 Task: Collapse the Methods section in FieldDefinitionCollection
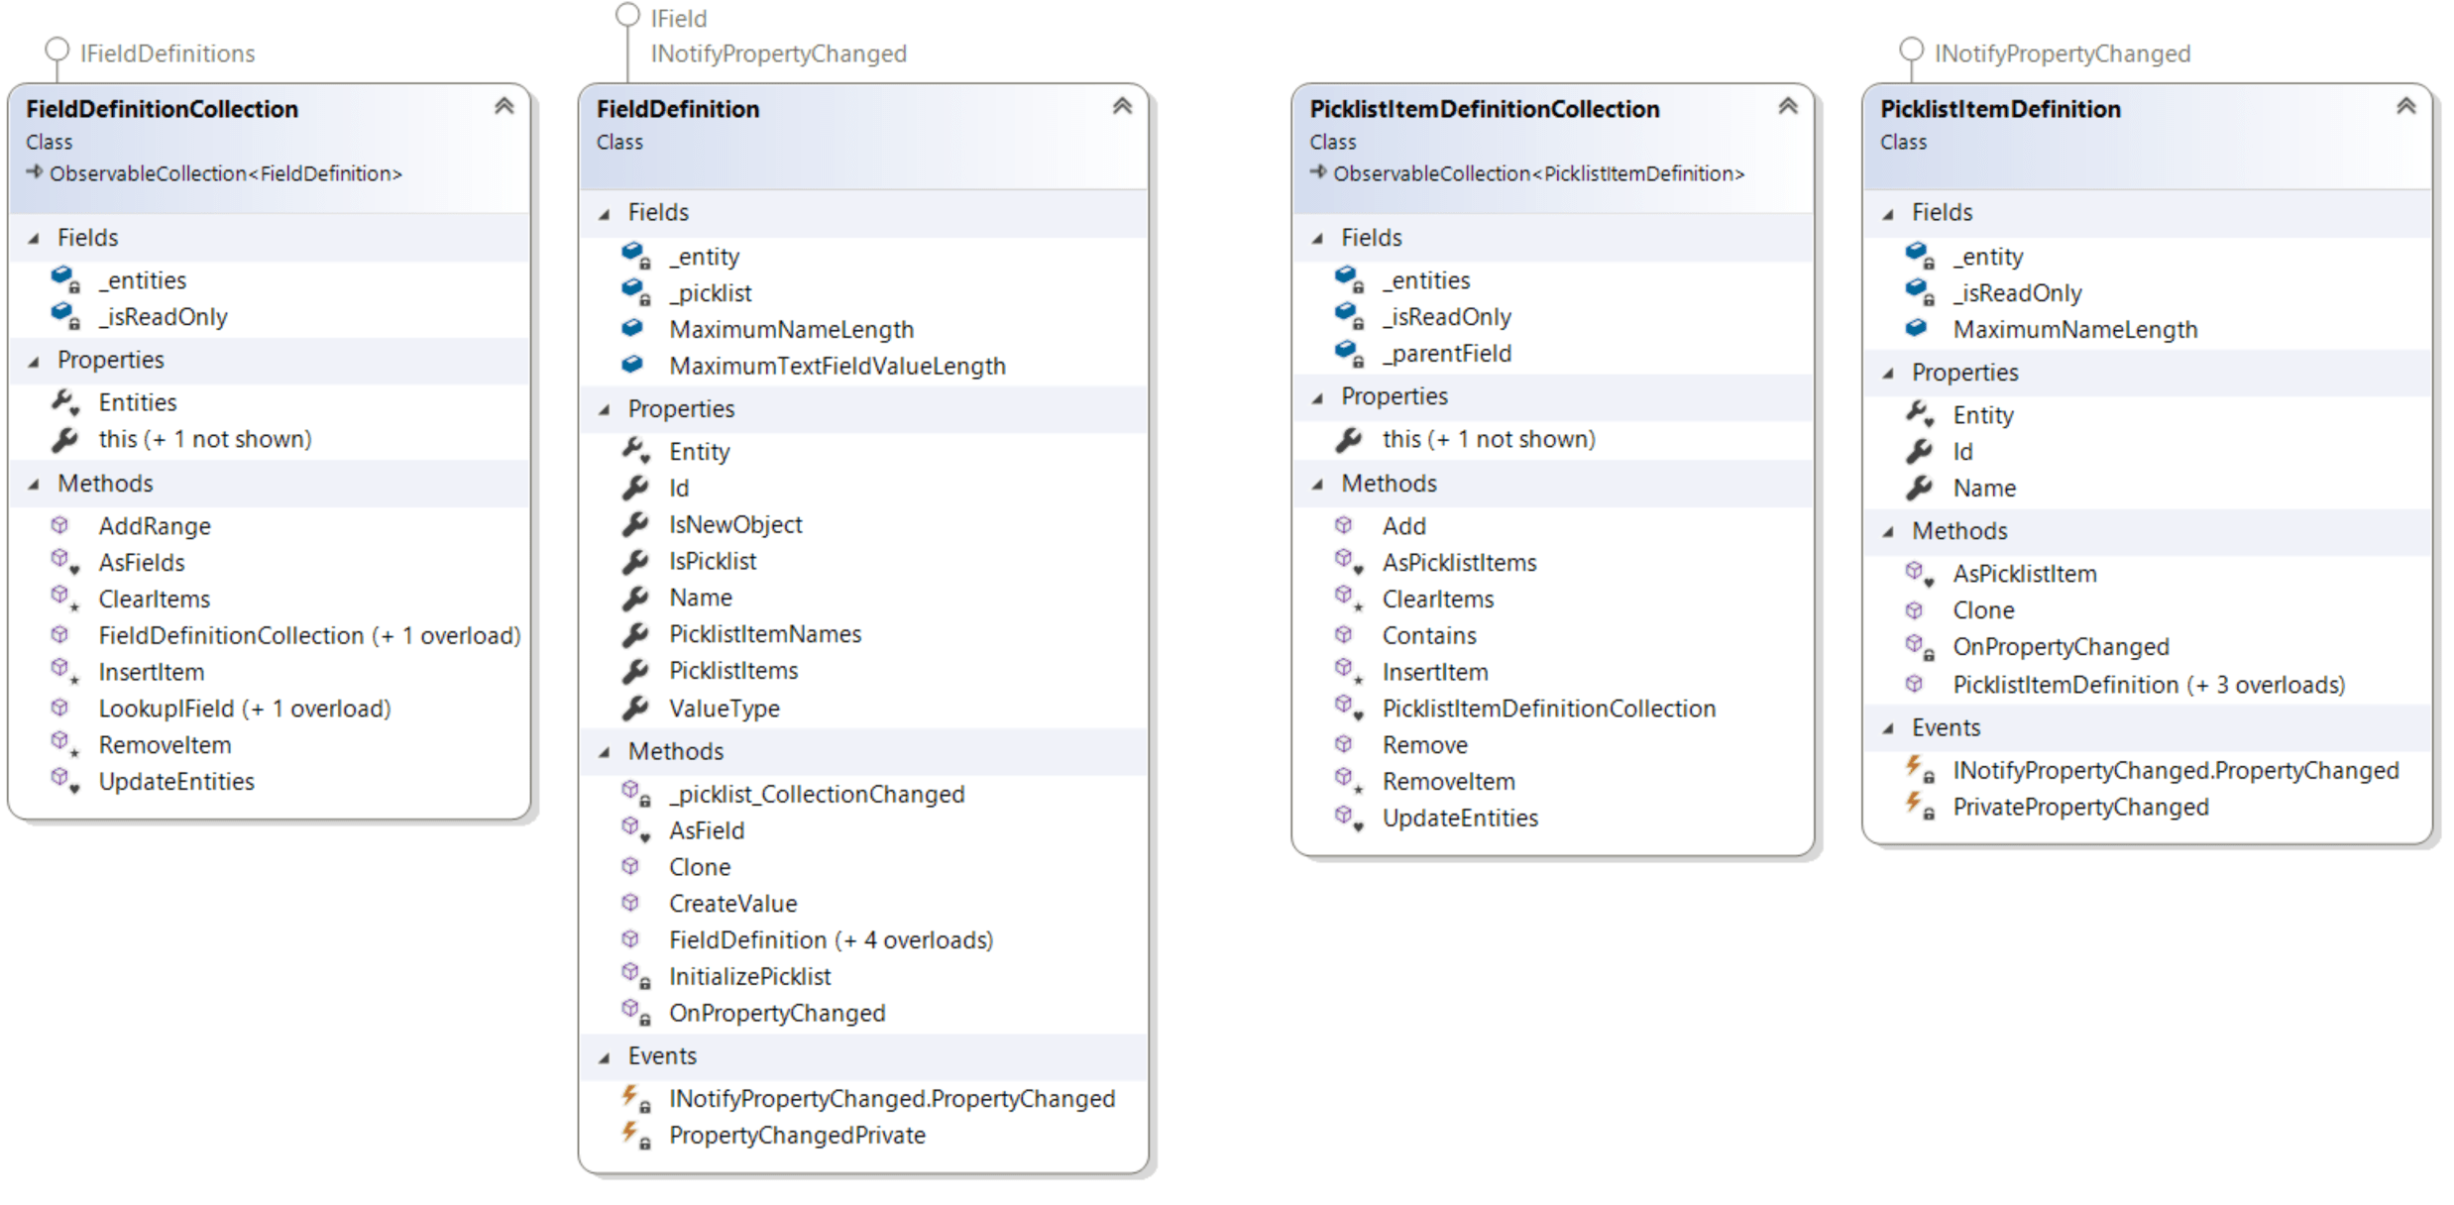click(35, 485)
